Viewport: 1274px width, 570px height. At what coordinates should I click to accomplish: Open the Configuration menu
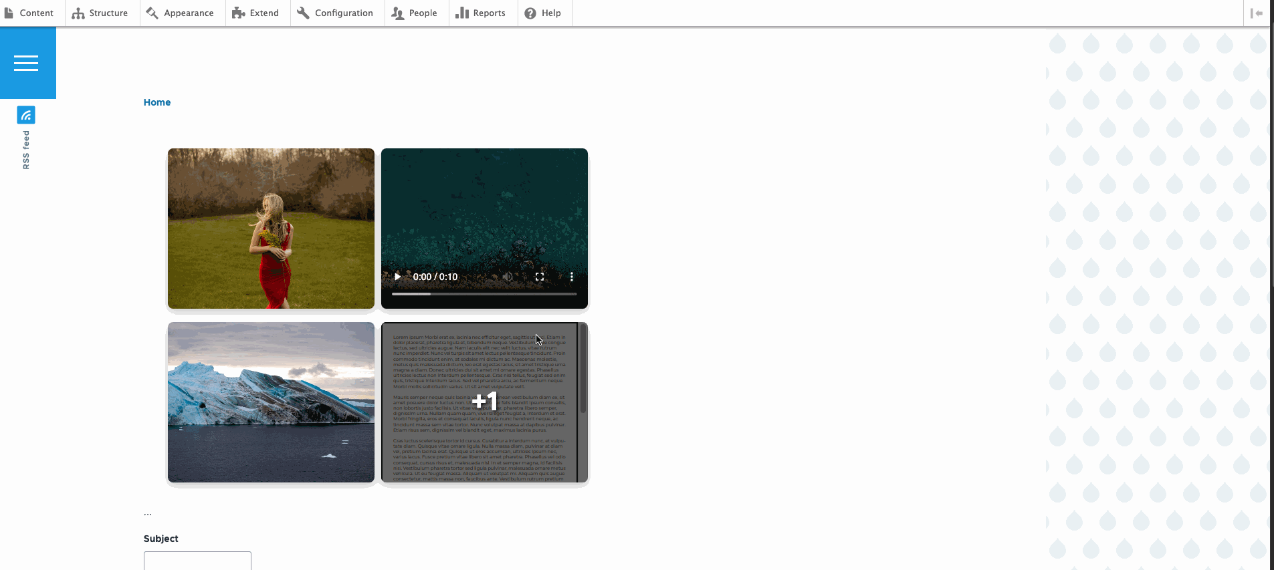336,13
